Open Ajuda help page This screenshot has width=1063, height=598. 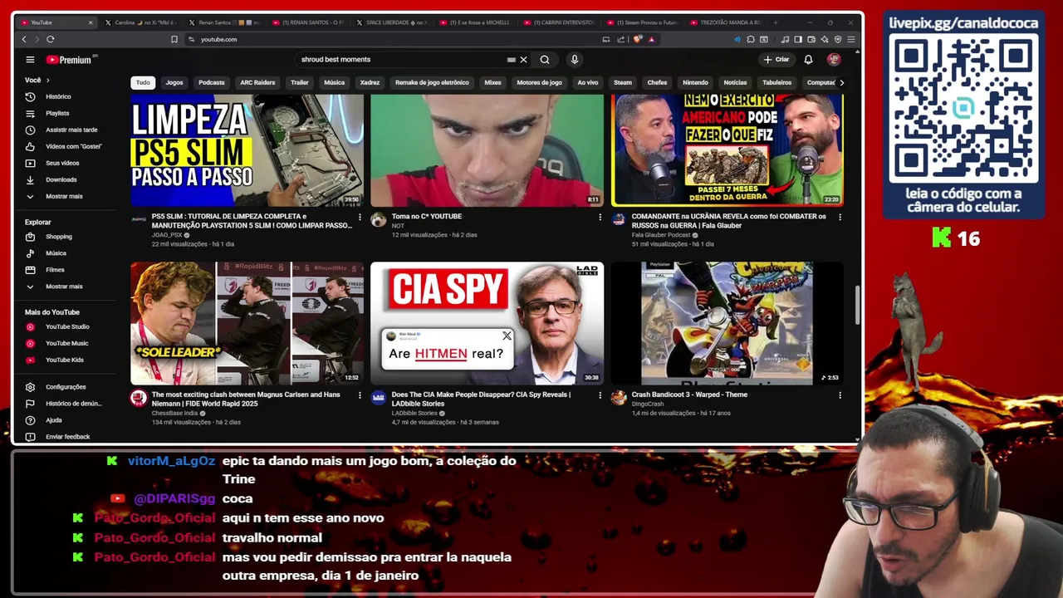click(x=63, y=420)
